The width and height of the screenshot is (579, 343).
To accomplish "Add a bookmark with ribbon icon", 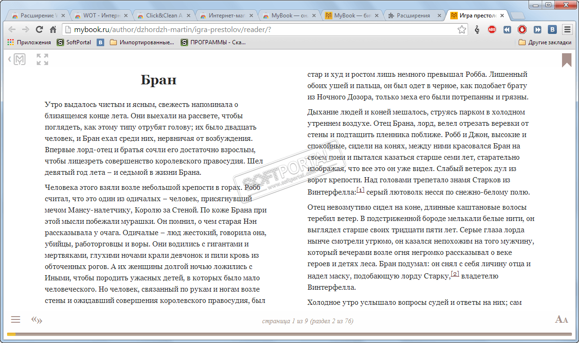I will (x=567, y=60).
